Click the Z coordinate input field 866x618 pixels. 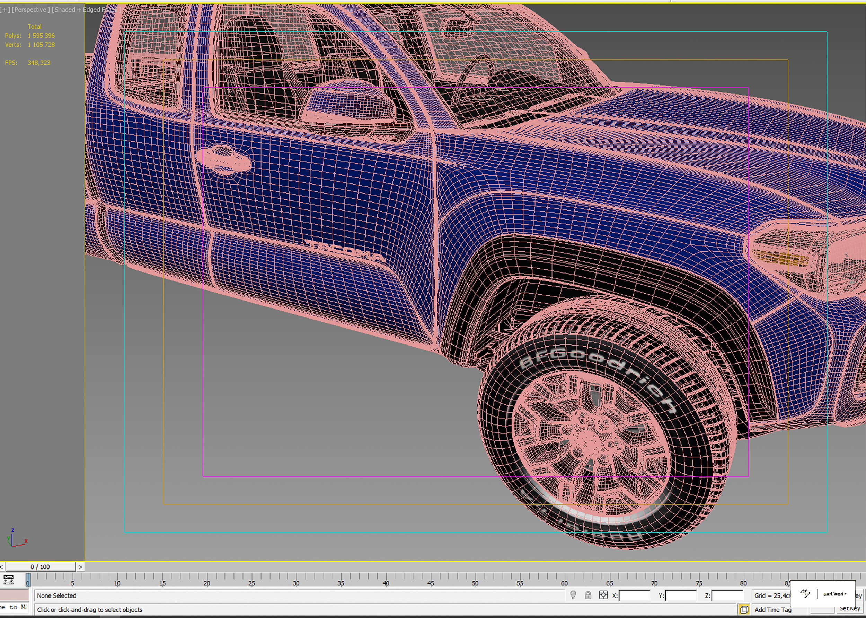[727, 595]
